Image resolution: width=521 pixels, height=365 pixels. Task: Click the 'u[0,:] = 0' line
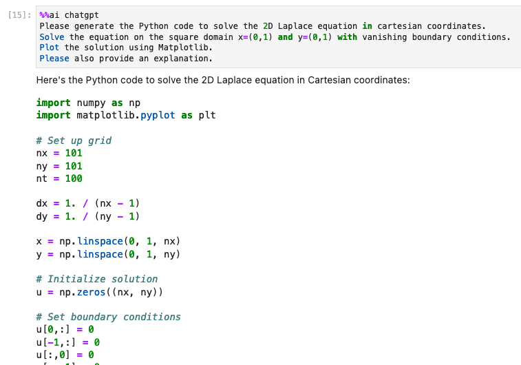click(65, 329)
